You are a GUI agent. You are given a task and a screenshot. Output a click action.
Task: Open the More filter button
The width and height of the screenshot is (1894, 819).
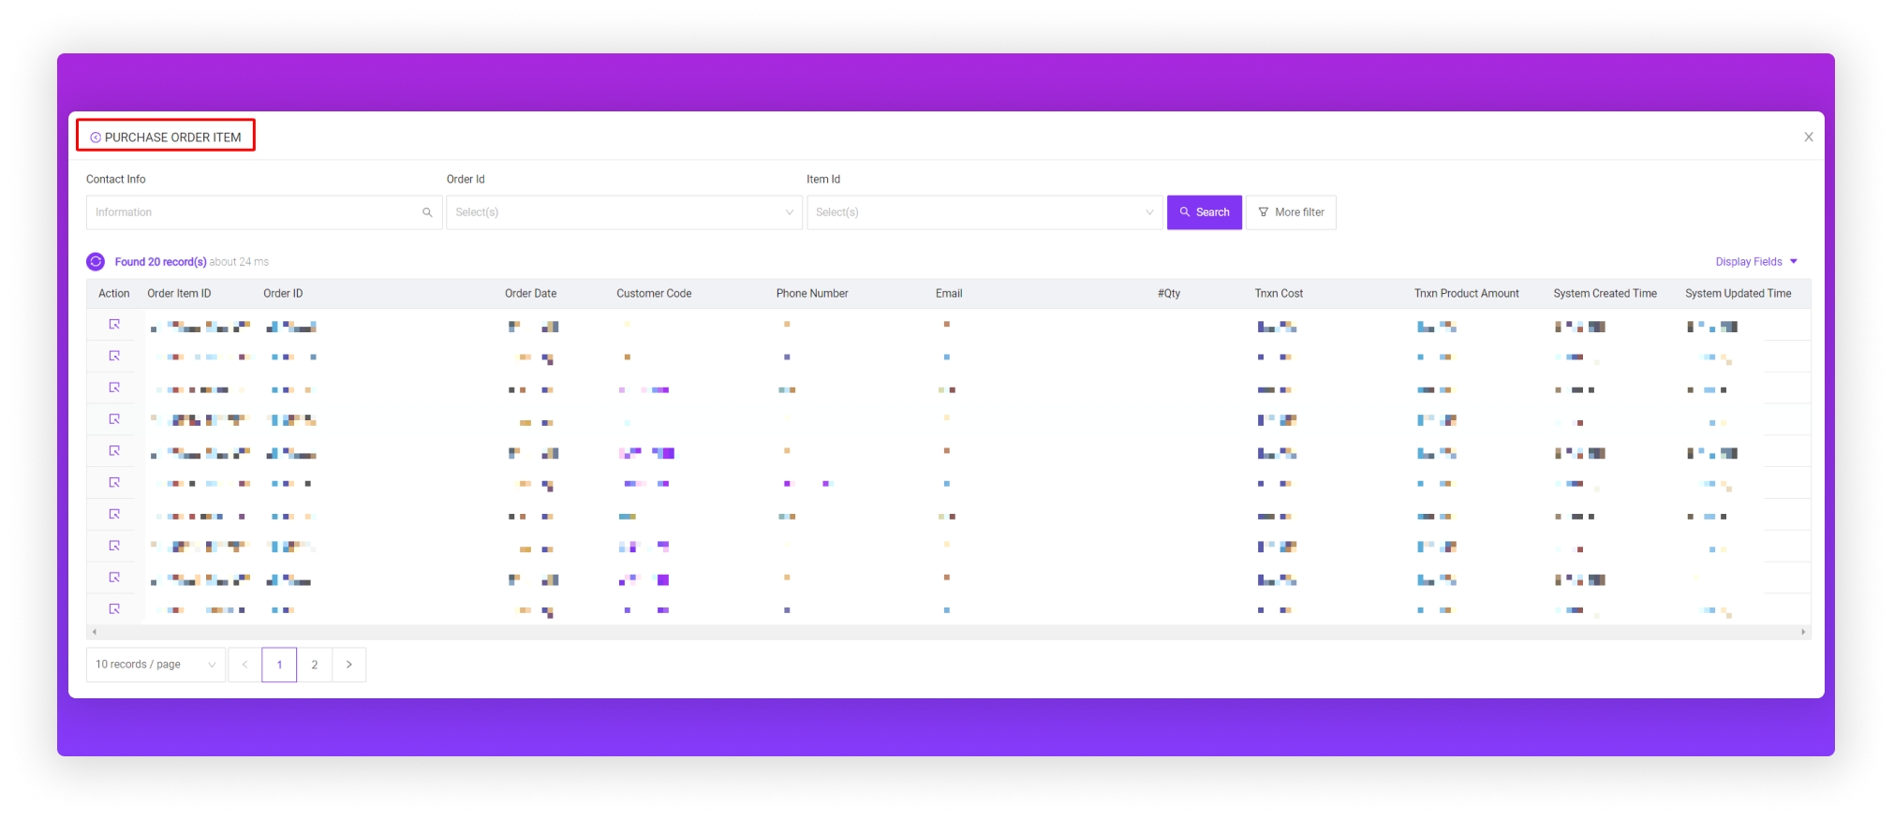[1290, 212]
